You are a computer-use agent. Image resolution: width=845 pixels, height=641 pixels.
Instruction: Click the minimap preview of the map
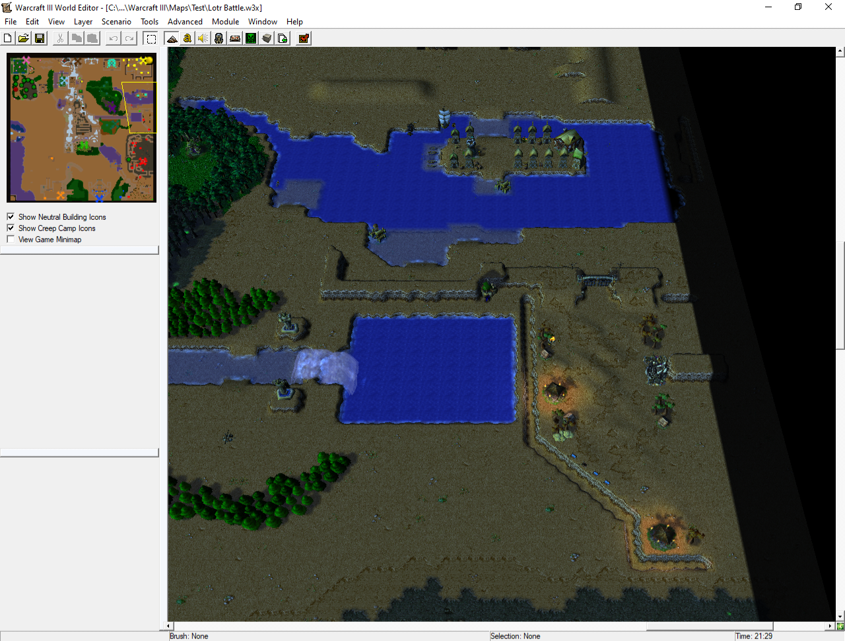[82, 127]
